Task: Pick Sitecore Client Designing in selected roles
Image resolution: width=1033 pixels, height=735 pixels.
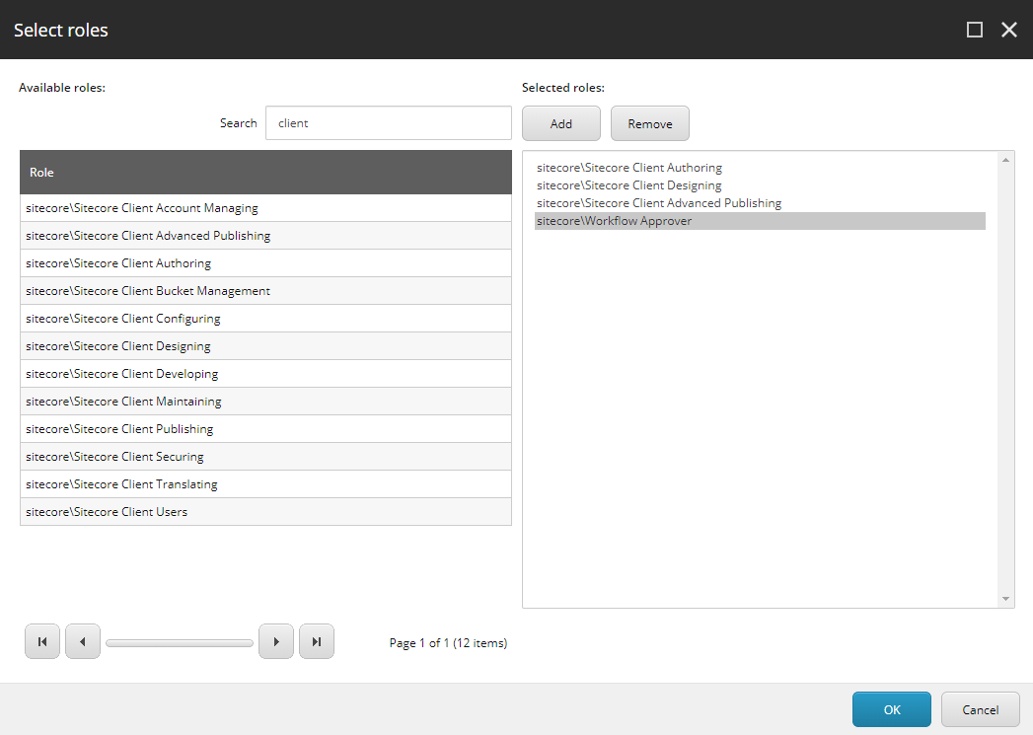Action: coord(760,185)
